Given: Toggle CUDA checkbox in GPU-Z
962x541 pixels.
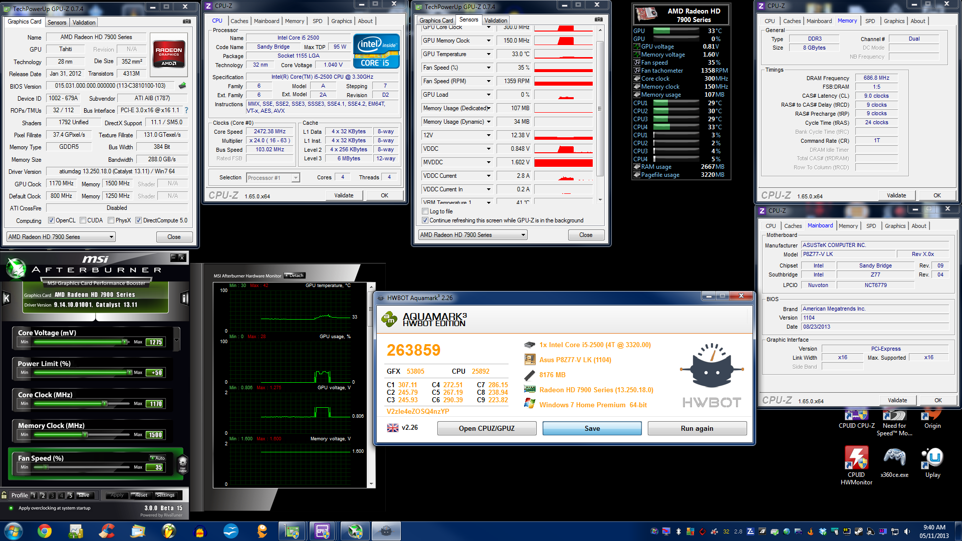Looking at the screenshot, I should click(83, 220).
